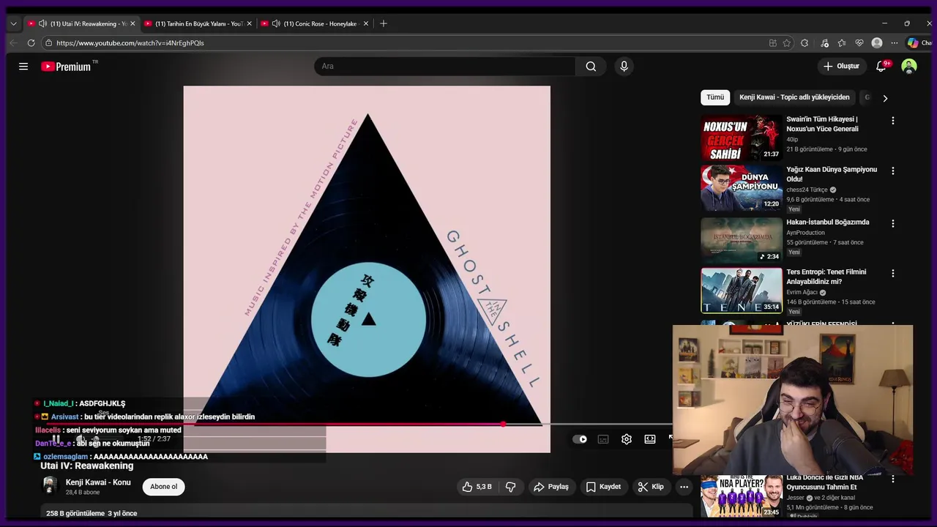The height and width of the screenshot is (527, 937).
Task: Mute the Conic Rose tab audio
Action: click(x=276, y=23)
